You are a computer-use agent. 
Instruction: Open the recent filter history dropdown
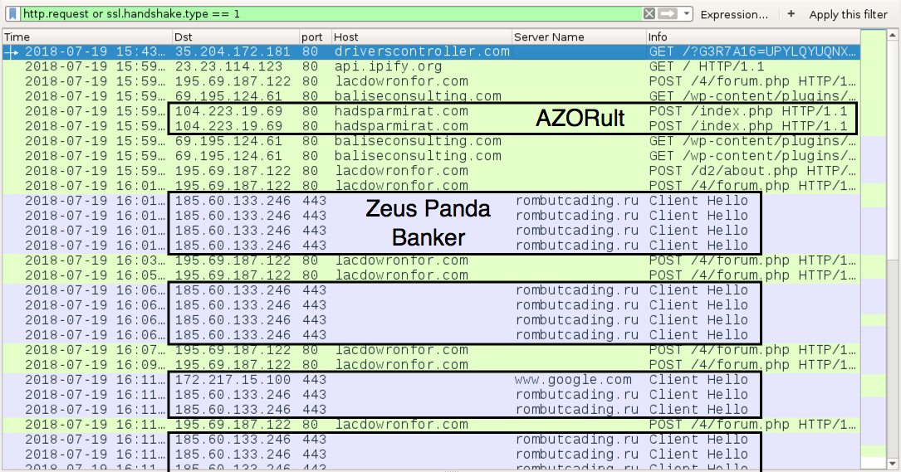coord(686,14)
